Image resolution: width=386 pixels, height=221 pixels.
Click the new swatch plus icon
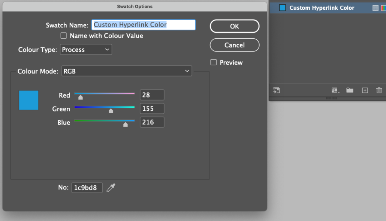point(365,90)
